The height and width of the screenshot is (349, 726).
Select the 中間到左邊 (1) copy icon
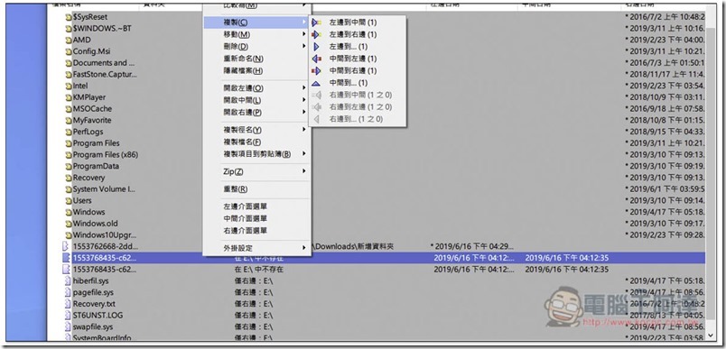pyautogui.click(x=317, y=59)
